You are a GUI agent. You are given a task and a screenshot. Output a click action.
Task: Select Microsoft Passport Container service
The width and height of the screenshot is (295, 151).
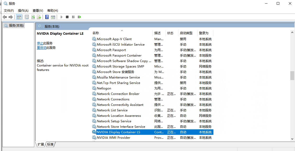point(152,56)
